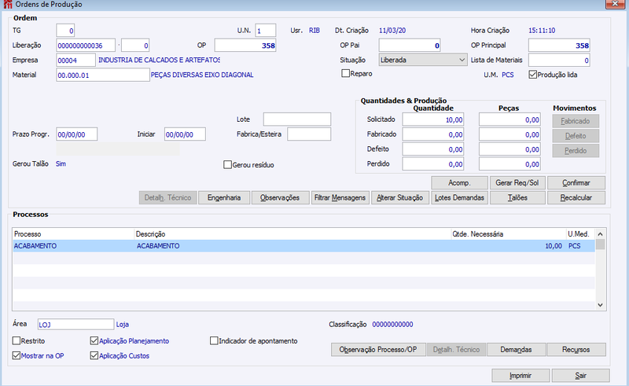This screenshot has height=386, width=629.
Task: Uncheck Aplicação Planejamento
Action: point(94,341)
